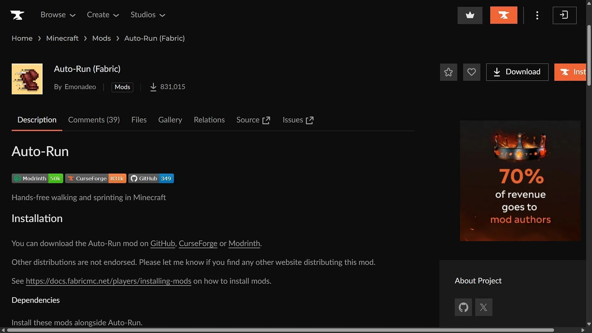Open the premium crown icon button

[x=470, y=15]
